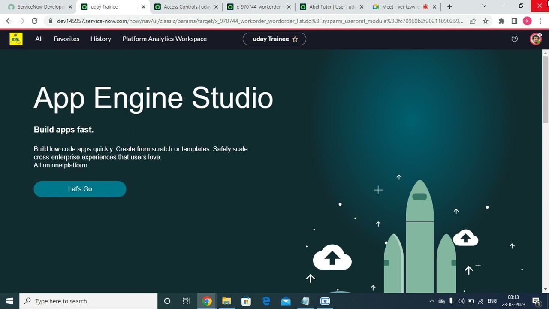Switch to the Meet browser tab

[x=404, y=7]
